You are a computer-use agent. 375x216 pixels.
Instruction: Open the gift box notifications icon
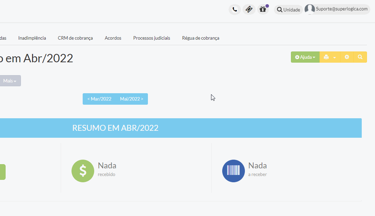point(263,9)
